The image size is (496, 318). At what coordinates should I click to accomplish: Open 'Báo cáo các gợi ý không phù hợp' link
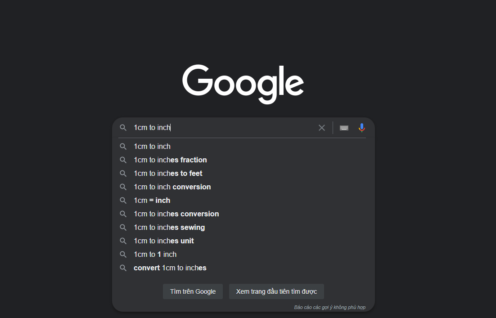tap(329, 307)
